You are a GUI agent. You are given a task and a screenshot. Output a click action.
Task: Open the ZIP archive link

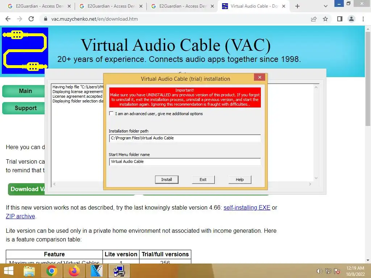click(20, 216)
